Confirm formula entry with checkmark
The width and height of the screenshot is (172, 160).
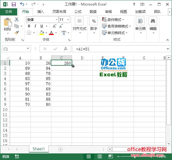[x=55, y=49]
